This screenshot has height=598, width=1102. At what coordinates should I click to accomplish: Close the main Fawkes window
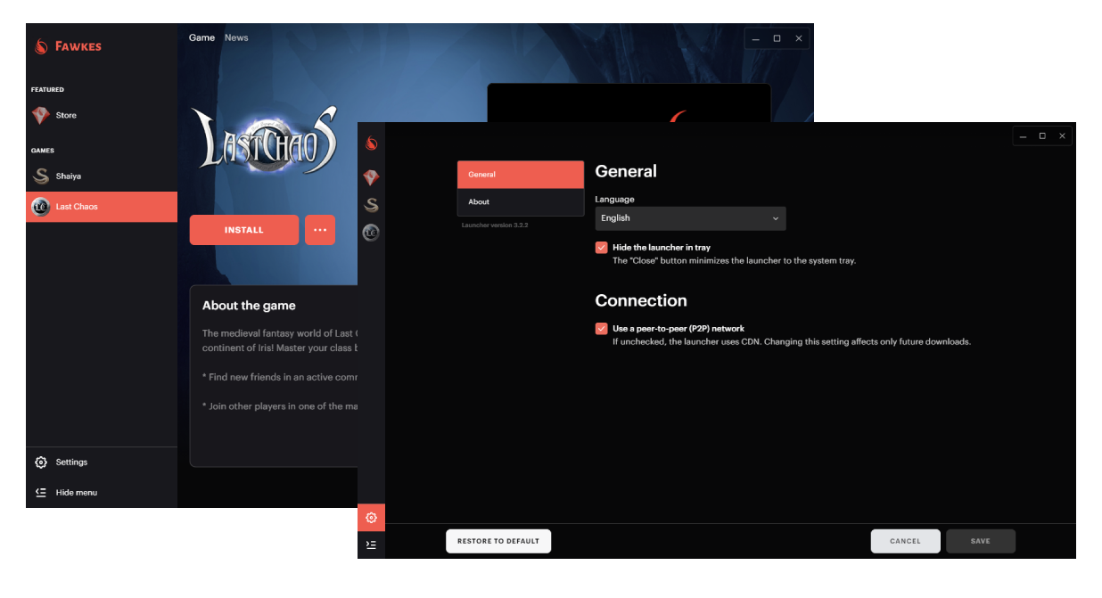pos(799,38)
